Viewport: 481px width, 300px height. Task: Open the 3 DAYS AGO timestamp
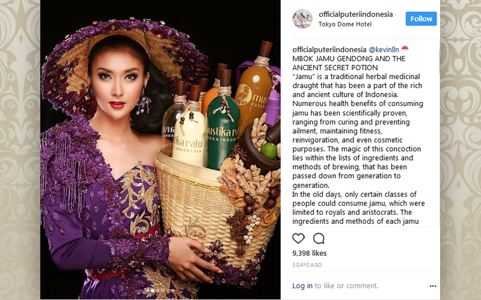[307, 265]
